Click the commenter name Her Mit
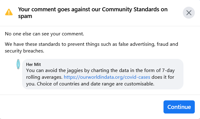200x119 pixels. [x=33, y=64]
